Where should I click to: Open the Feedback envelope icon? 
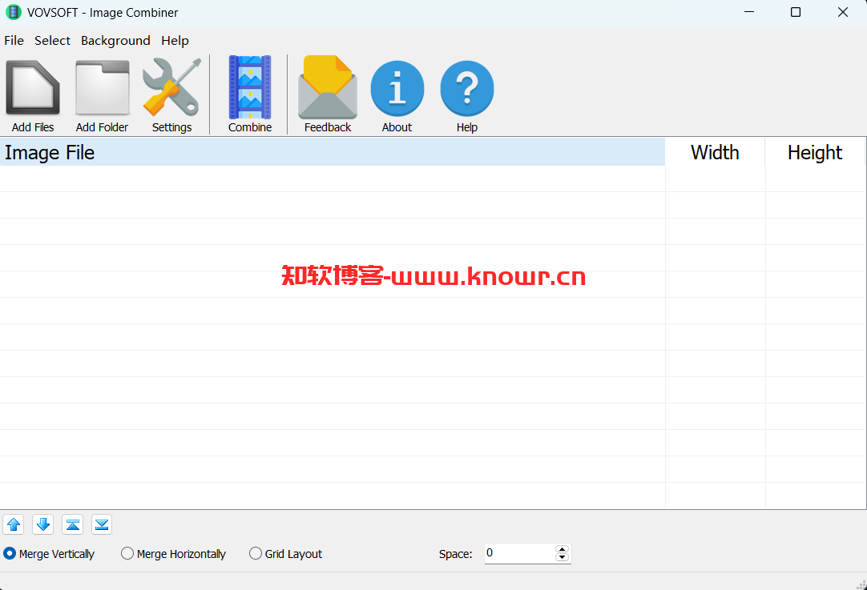[328, 87]
